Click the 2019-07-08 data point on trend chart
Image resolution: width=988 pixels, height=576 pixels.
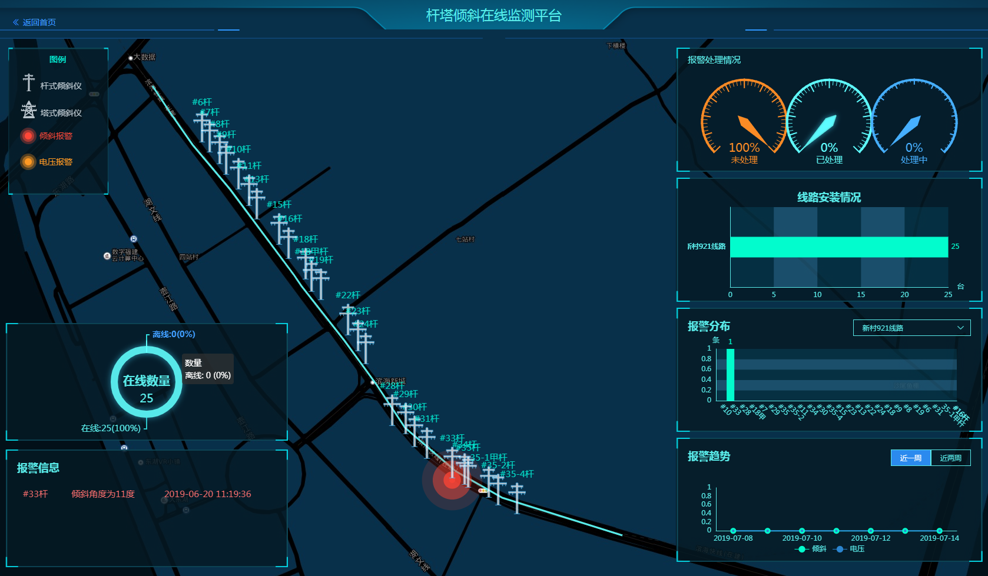point(733,531)
